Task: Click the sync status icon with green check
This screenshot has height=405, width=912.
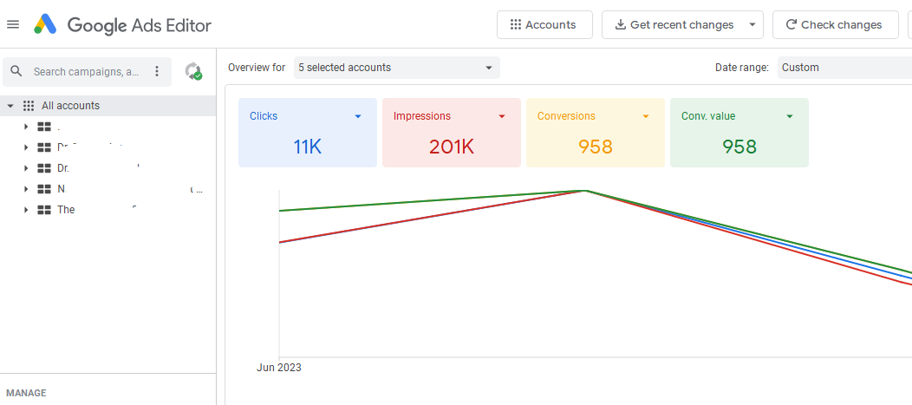Action: 193,72
